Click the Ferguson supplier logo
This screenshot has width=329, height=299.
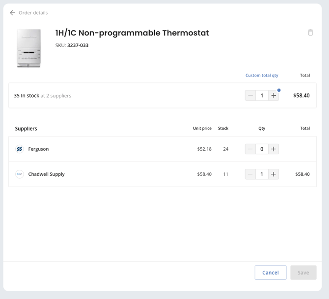click(x=20, y=149)
